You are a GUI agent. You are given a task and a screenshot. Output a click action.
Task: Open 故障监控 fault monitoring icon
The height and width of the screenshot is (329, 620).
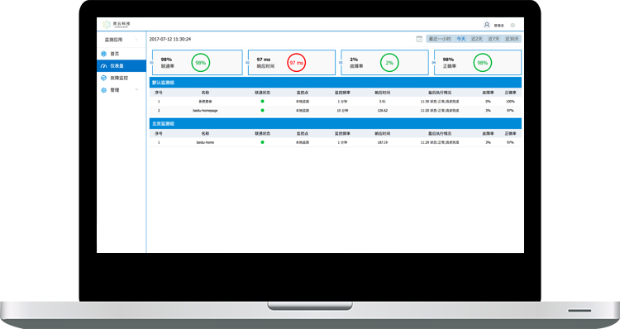point(103,78)
